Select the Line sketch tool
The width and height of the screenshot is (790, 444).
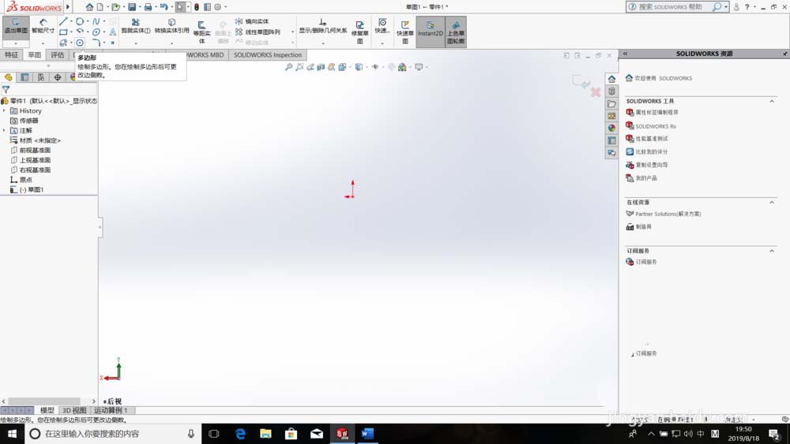point(63,21)
